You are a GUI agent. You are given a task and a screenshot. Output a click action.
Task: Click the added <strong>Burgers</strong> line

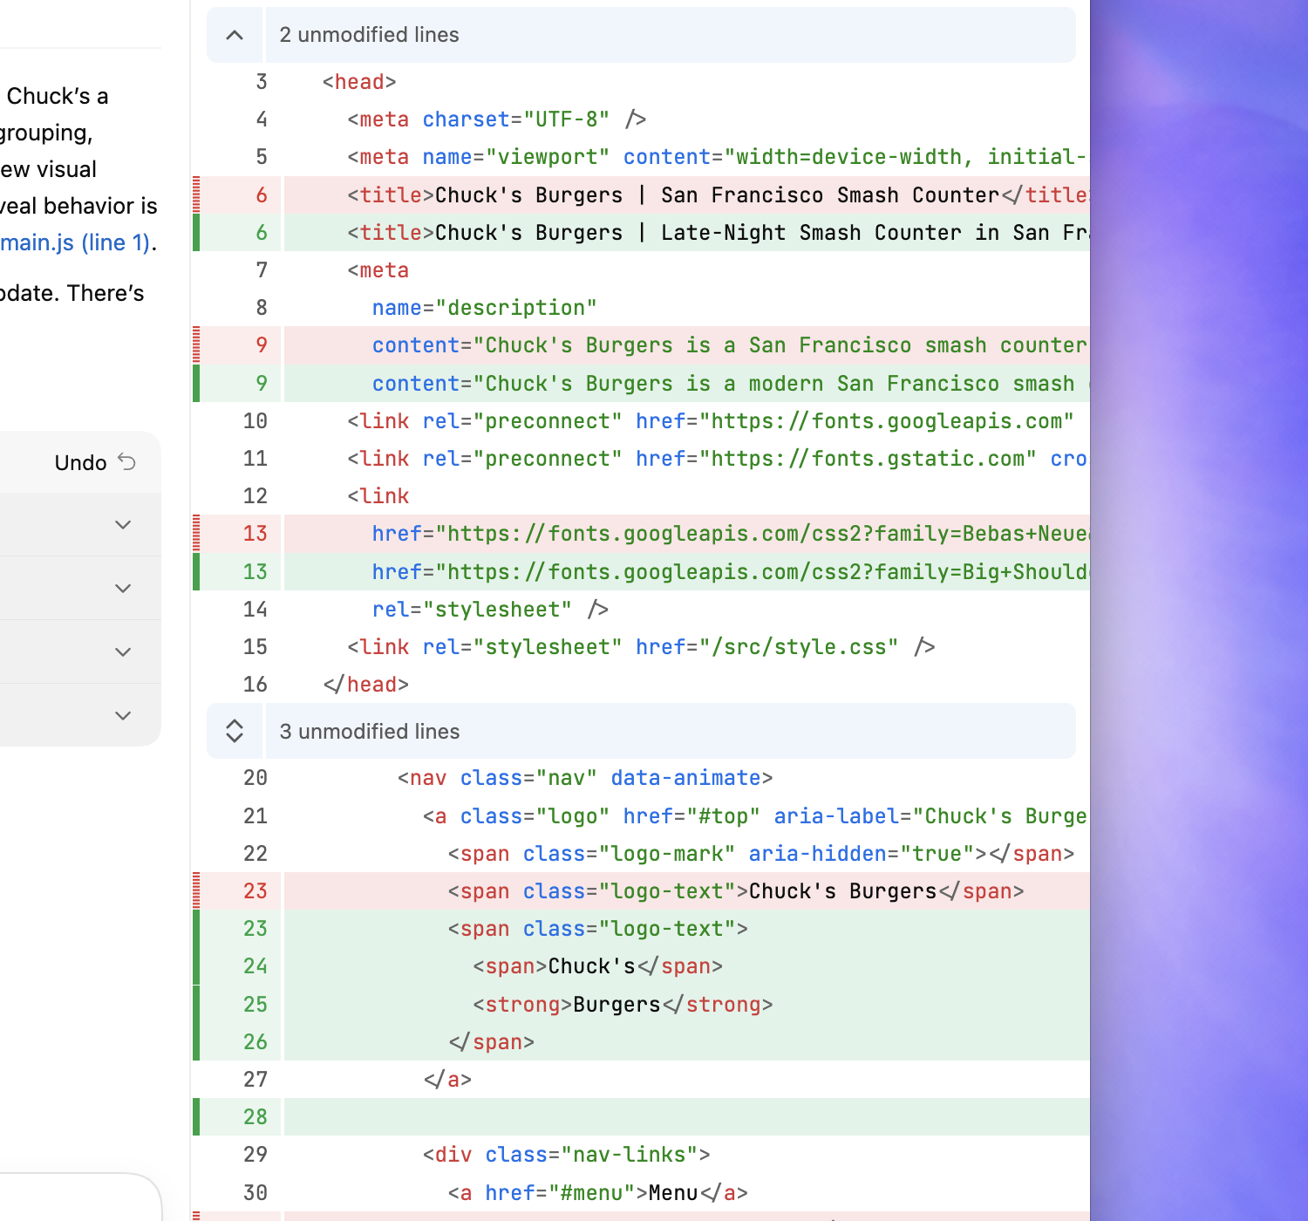pyautogui.click(x=641, y=1004)
